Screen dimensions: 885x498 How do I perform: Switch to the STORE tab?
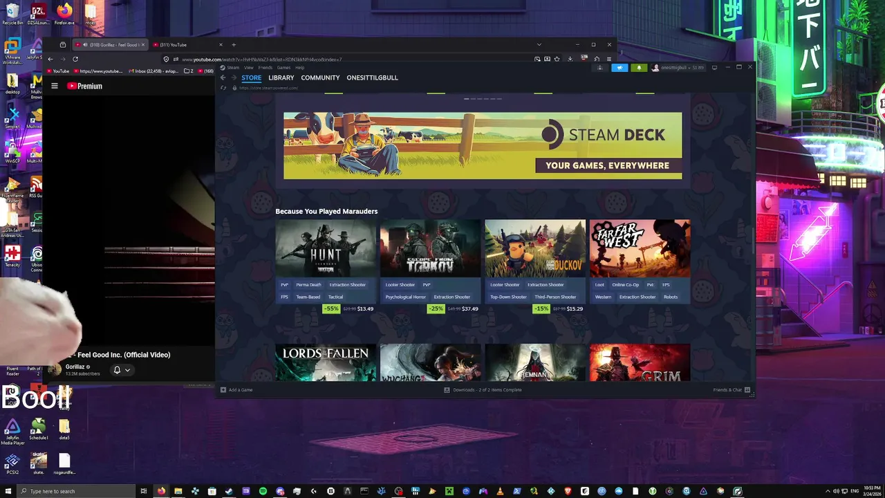tap(252, 77)
